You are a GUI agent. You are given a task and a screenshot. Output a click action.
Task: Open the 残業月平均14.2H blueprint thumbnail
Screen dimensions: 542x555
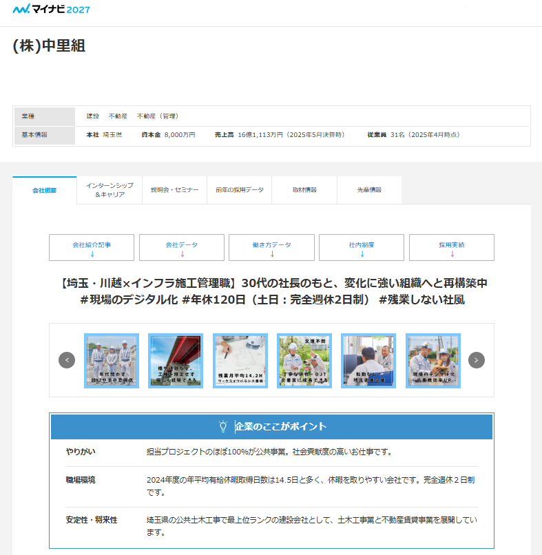point(240,361)
